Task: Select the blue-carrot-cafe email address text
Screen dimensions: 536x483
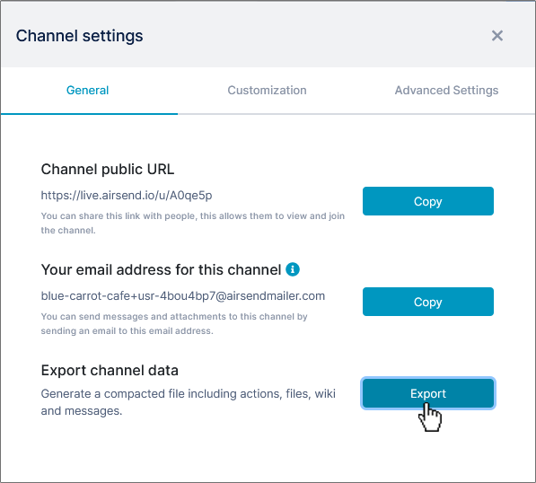Action: coord(183,295)
